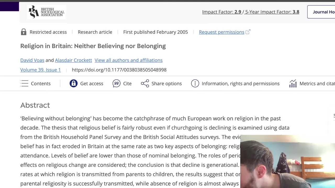
Task: Click the Restricted access padlock icon
Action: pos(24,32)
